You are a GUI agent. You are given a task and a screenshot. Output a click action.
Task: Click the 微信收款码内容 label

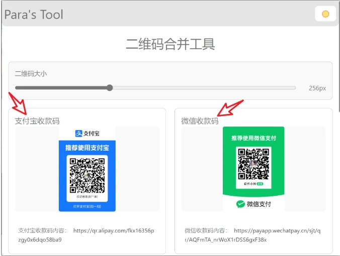coord(206,231)
